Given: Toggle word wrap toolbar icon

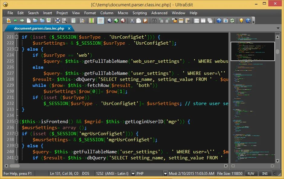Looking at the screenshot, I should (73, 21).
